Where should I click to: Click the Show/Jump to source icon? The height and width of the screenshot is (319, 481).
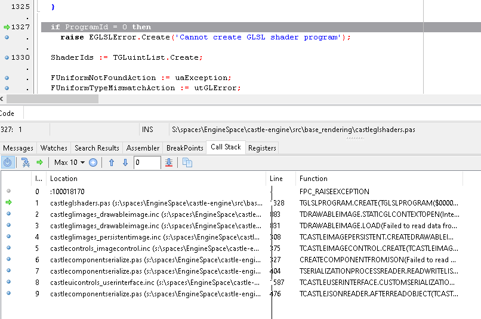[x=26, y=162]
